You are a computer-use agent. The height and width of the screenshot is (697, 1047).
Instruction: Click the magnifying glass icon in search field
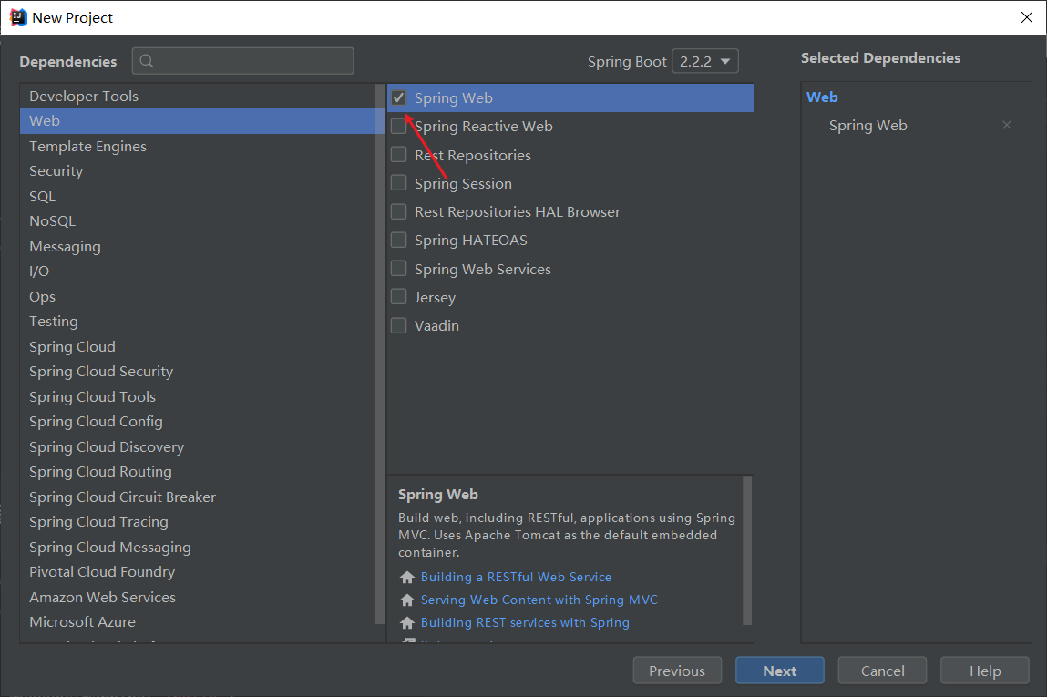click(x=147, y=60)
